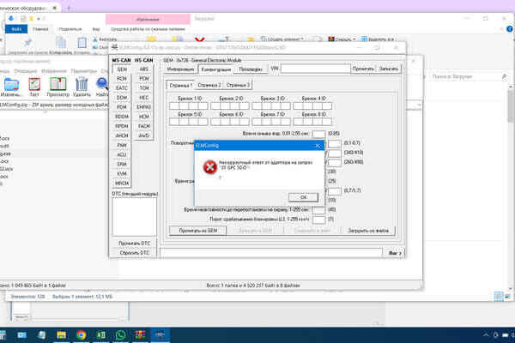Image resolution: width=515 pixels, height=343 pixels.
Task: Open Страница 1 sub-tab
Action: [180, 85]
